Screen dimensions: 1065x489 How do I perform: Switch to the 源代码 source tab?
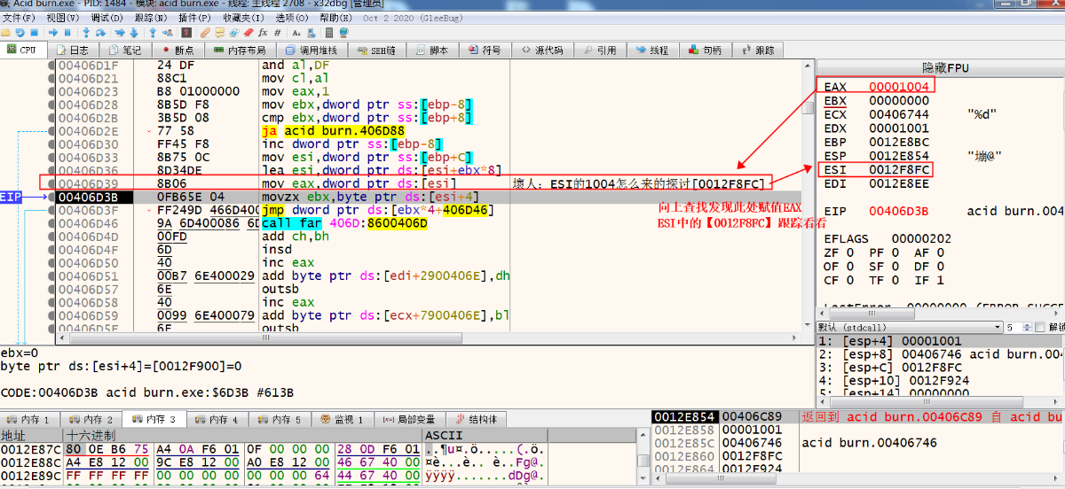point(541,50)
